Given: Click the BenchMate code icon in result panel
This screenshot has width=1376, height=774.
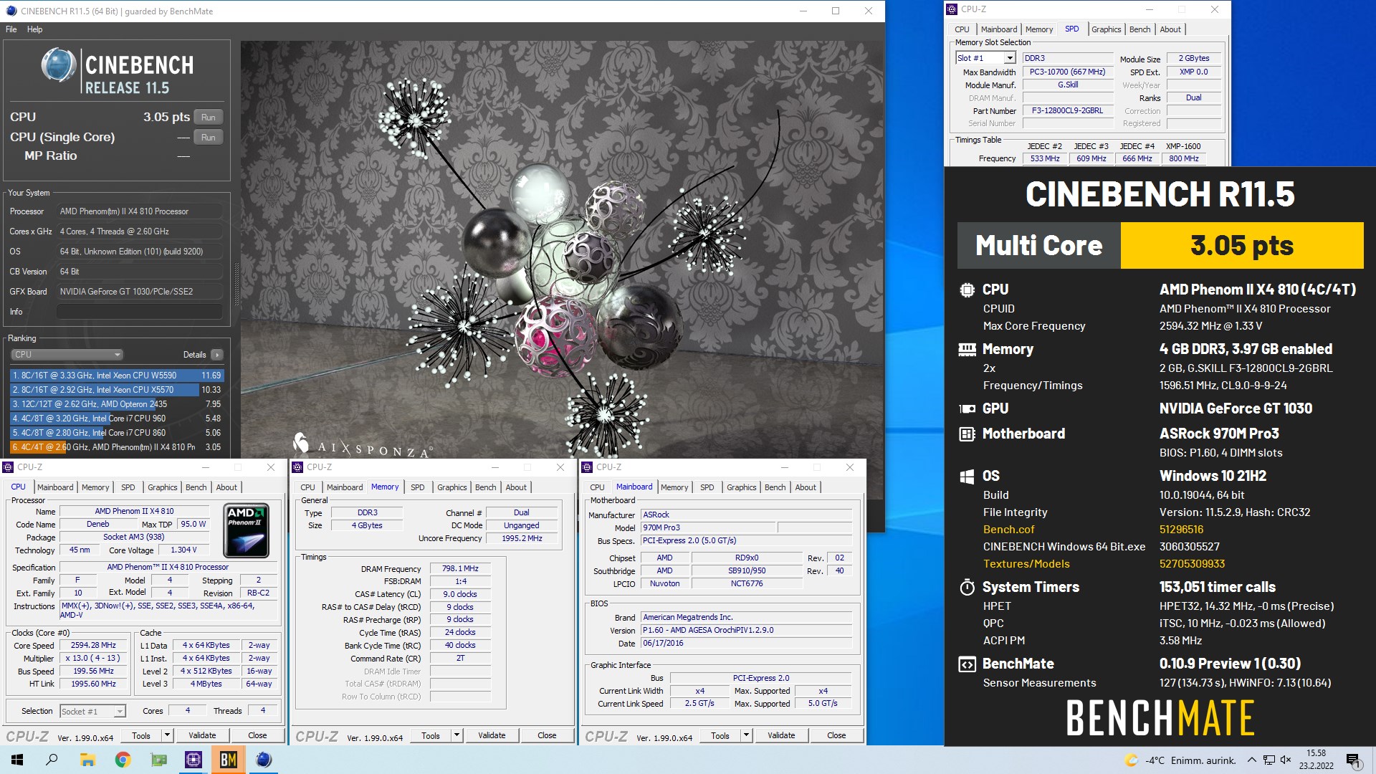Looking at the screenshot, I should (967, 664).
